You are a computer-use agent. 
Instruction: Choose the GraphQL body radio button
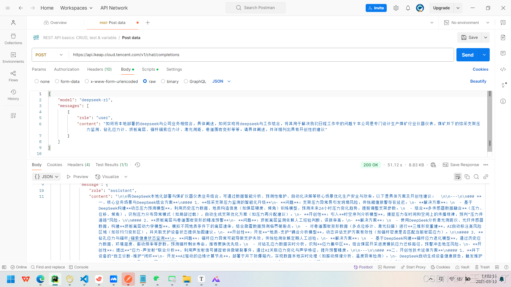[186, 81]
